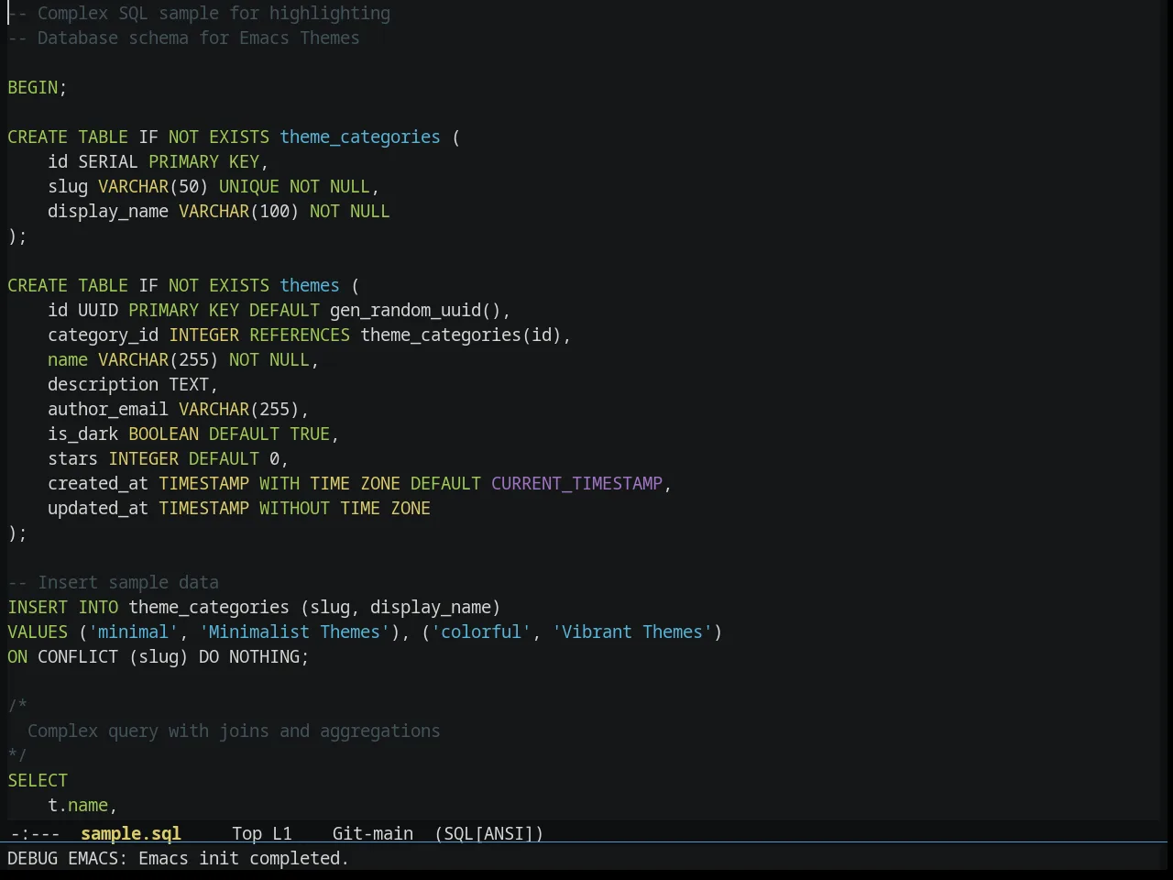This screenshot has width=1173, height=880.
Task: Click the 'colorful' string literal
Action: click(481, 632)
